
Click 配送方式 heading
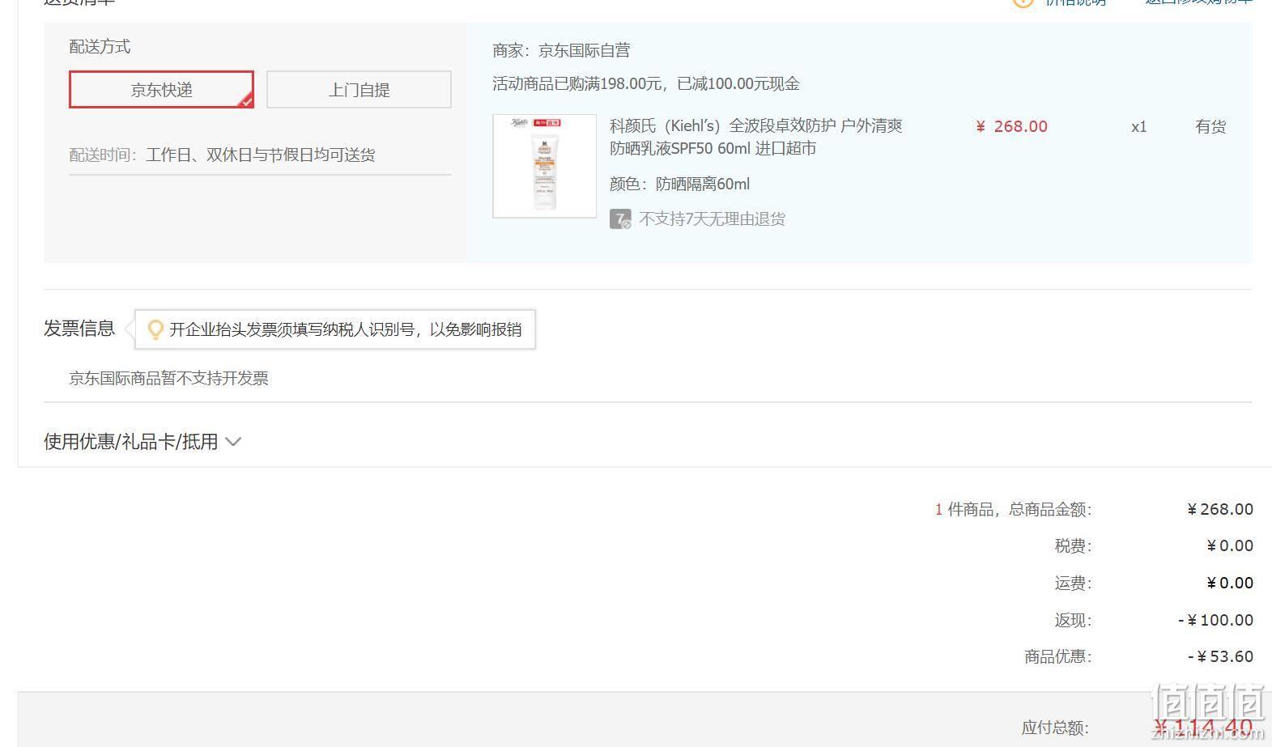tap(100, 46)
